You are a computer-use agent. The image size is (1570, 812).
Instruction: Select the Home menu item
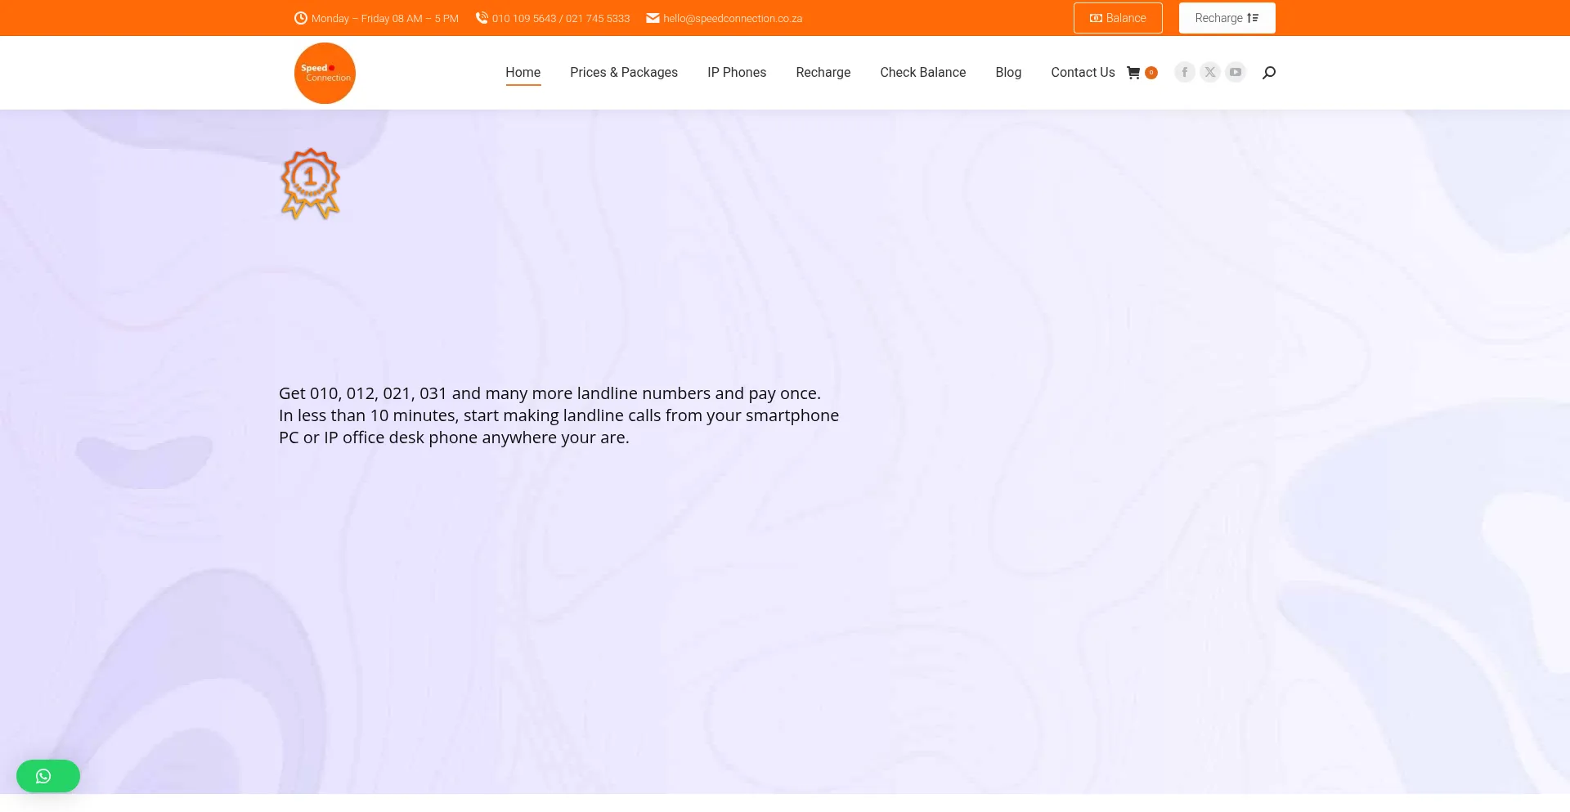523,73
